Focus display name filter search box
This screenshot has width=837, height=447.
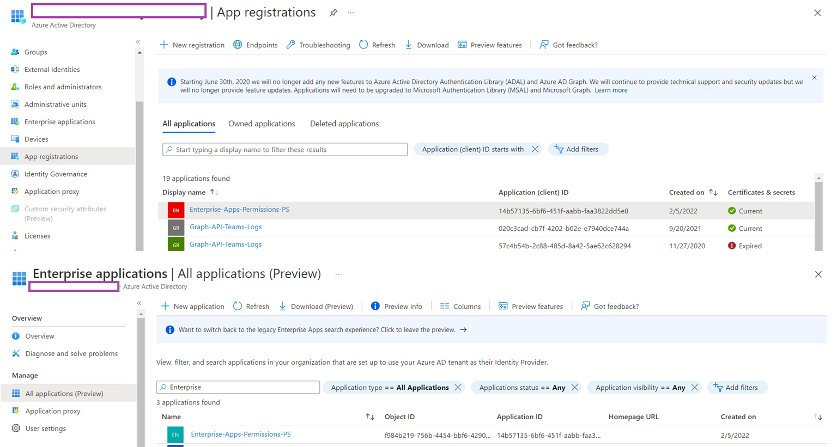[285, 149]
